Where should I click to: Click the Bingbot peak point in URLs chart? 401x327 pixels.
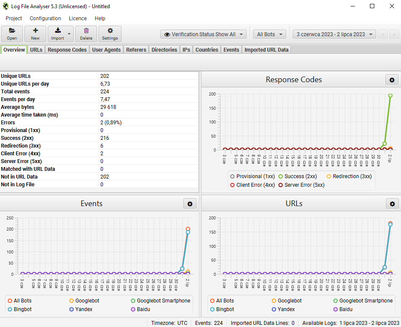(x=390, y=225)
